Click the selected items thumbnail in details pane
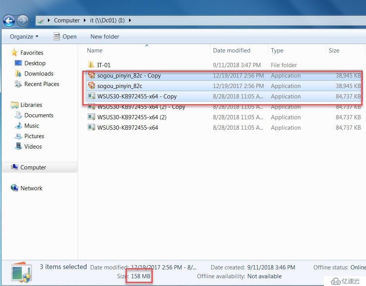 21,272
